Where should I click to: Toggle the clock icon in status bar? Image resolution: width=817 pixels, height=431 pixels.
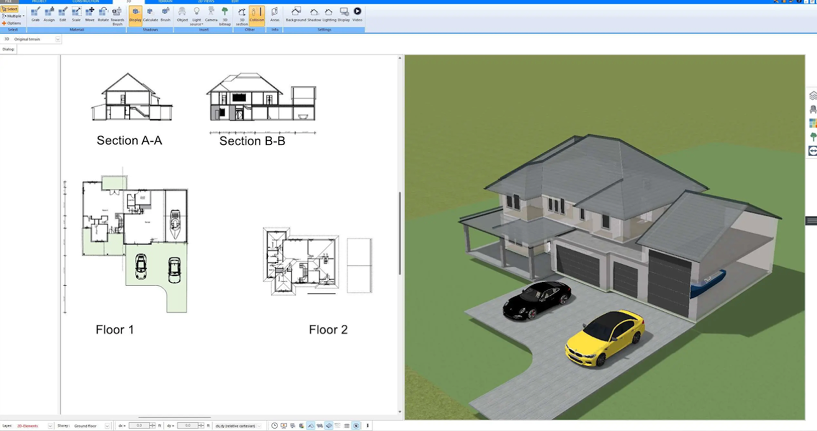tap(275, 426)
